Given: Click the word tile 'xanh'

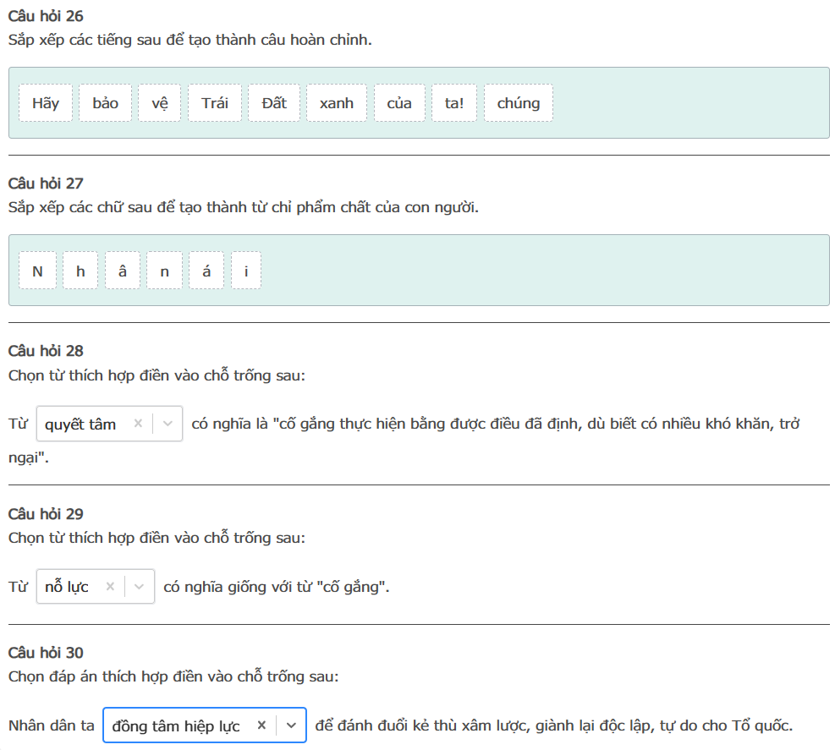Looking at the screenshot, I should 337,103.
